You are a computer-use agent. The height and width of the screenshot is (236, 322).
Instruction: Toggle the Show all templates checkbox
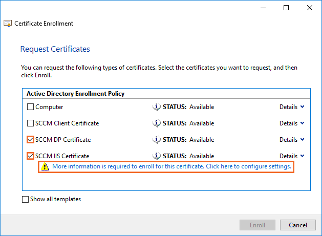pyautogui.click(x=26, y=200)
